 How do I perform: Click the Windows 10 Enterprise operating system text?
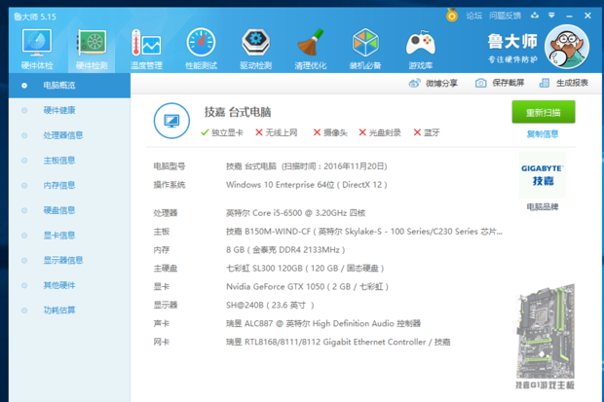[x=306, y=185]
